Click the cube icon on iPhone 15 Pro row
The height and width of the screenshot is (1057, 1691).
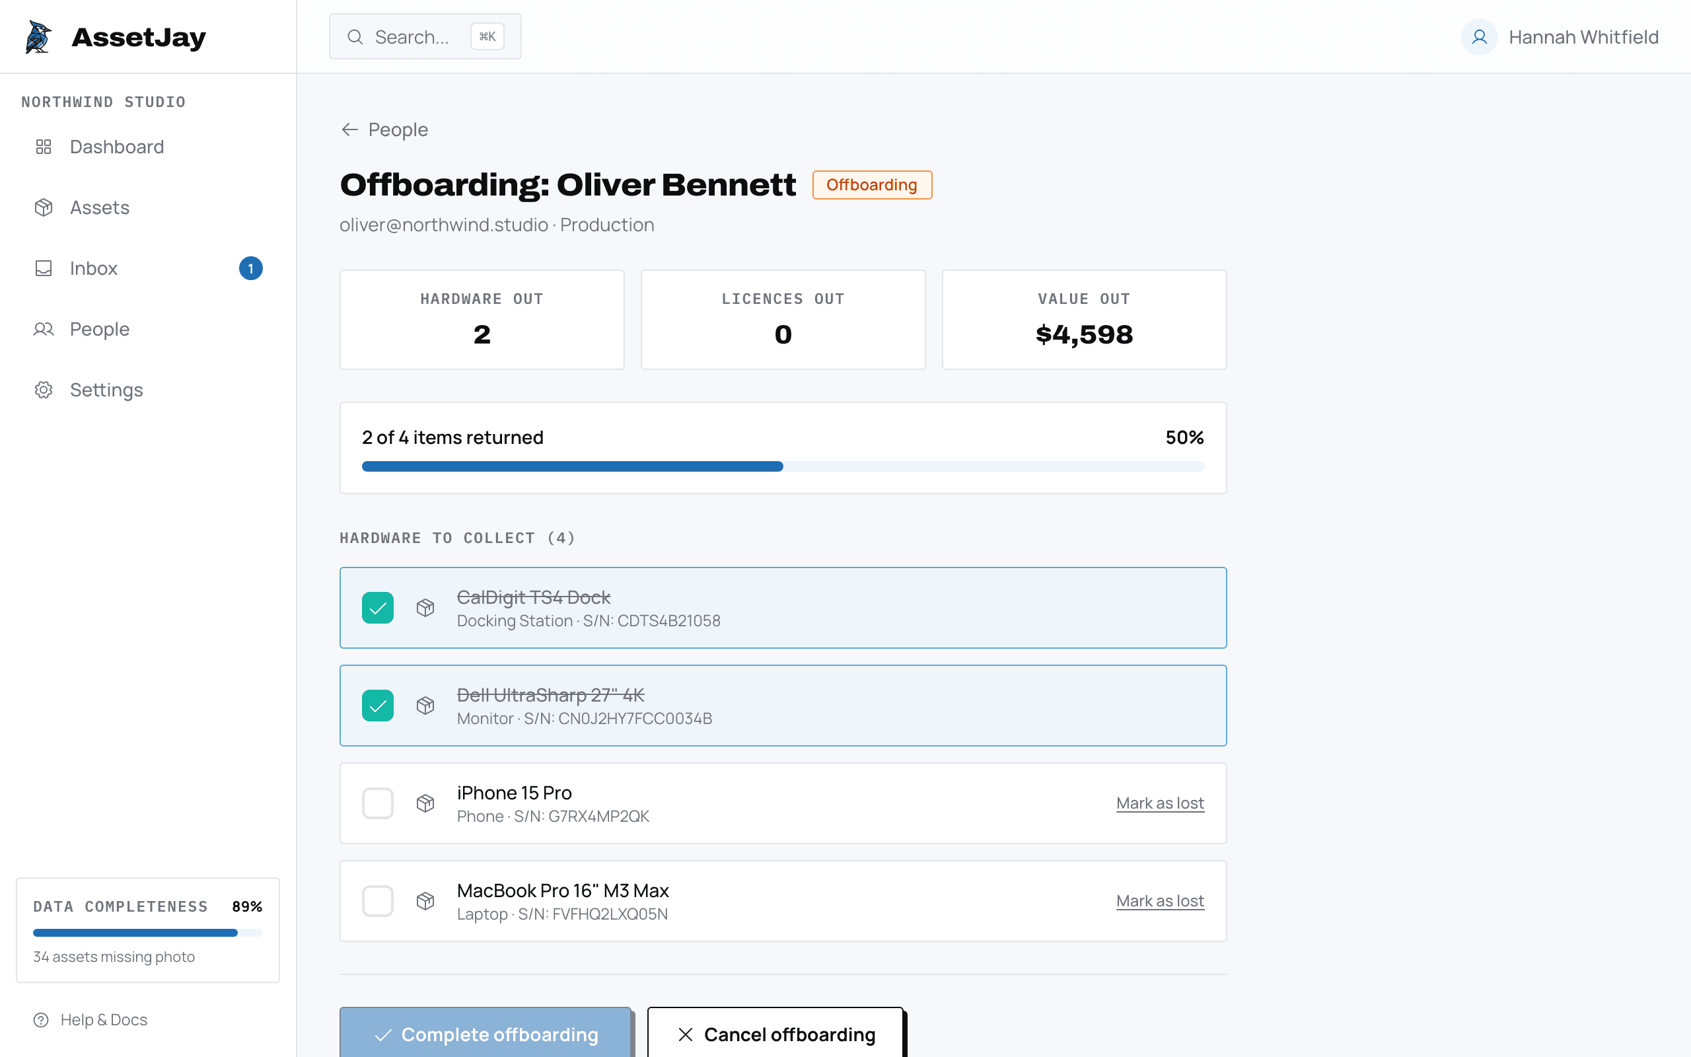[x=425, y=803]
